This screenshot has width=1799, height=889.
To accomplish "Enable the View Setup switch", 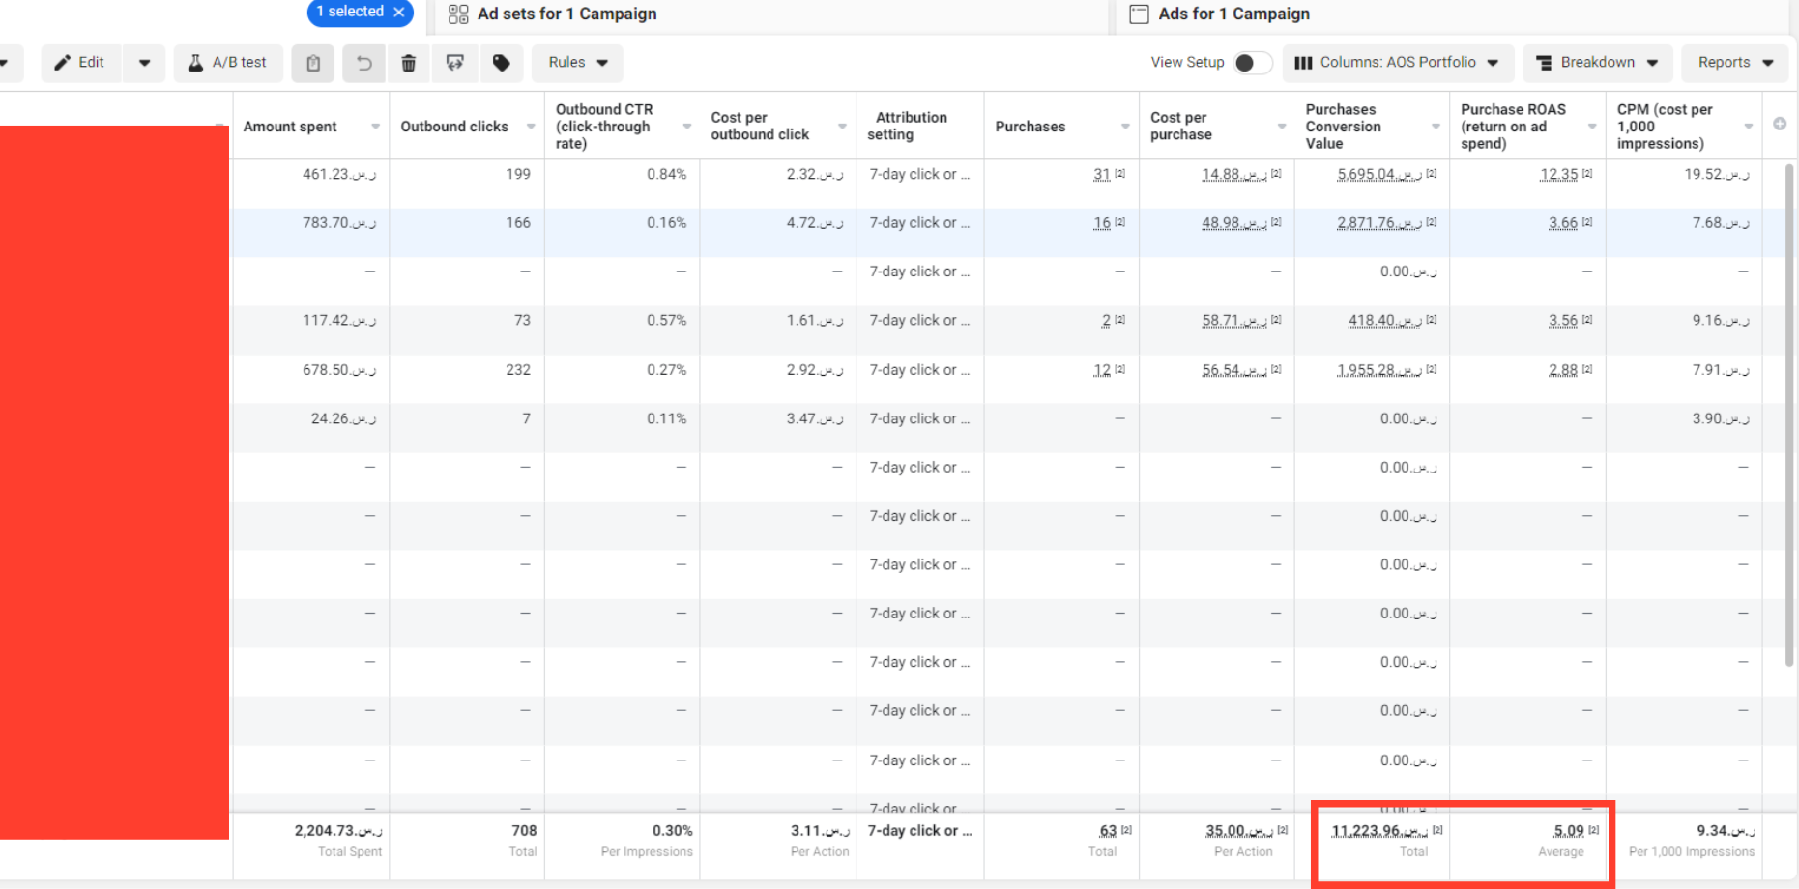I will 1252,62.
